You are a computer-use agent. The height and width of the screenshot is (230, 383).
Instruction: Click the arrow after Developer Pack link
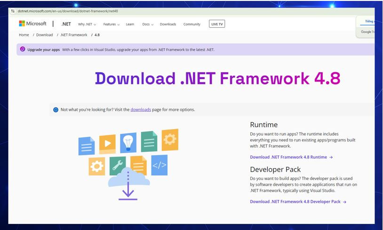[344, 202]
